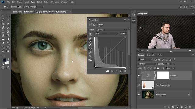Toggle Curves adjustment visibility in Properties panel
Screen dimensions: 195x109
pos(121,71)
